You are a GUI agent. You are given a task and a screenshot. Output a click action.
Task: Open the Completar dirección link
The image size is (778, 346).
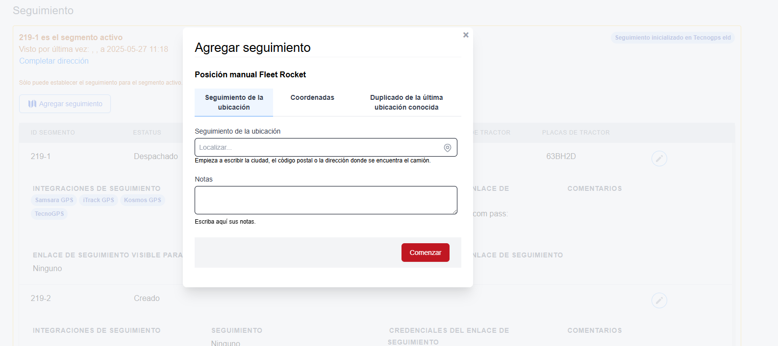click(54, 61)
